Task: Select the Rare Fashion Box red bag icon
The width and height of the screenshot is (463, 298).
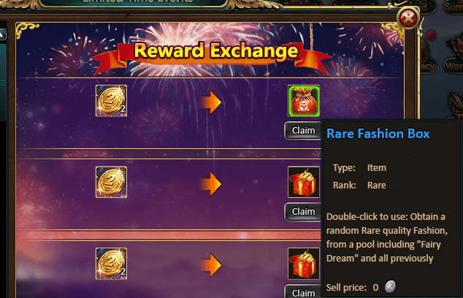Action: pyautogui.click(x=304, y=101)
